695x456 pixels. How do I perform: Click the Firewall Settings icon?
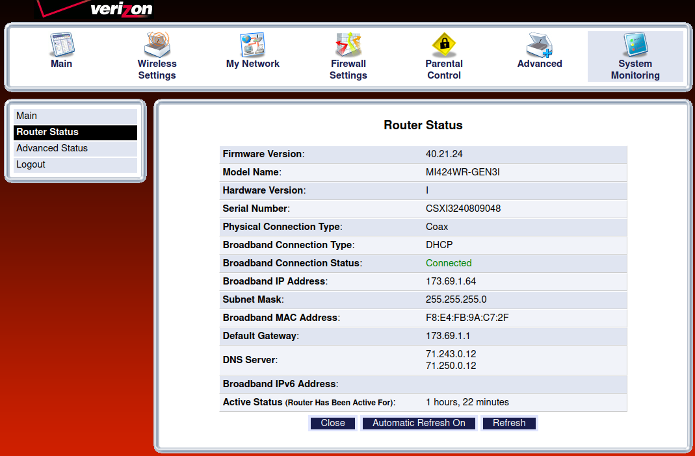[348, 45]
